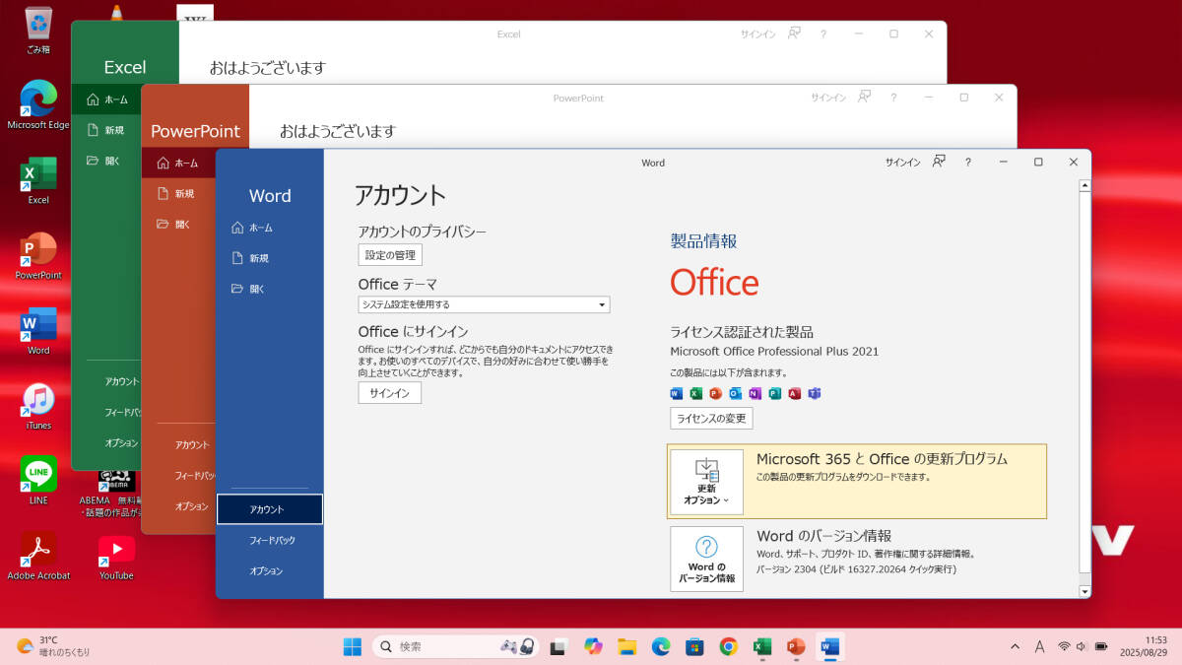Open iTunes desktop shortcut
The width and height of the screenshot is (1182, 665).
38,406
